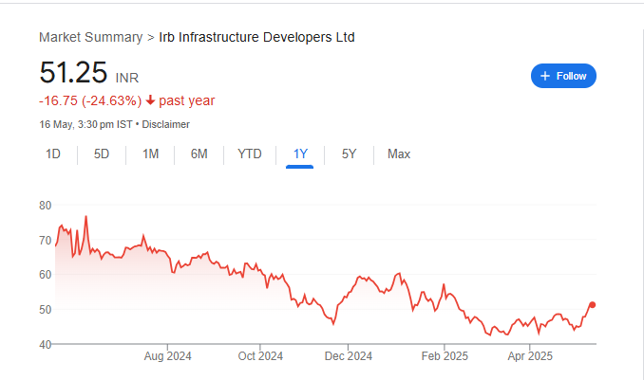Click the Aug 2024 axis label
This screenshot has width=644, height=380.
coord(167,356)
